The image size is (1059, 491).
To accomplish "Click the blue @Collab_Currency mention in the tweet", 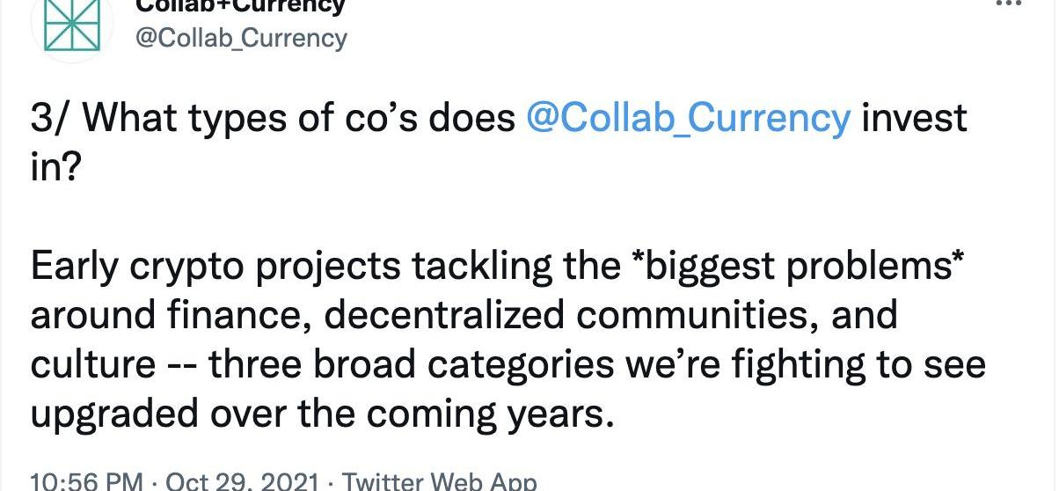I will tap(688, 118).
